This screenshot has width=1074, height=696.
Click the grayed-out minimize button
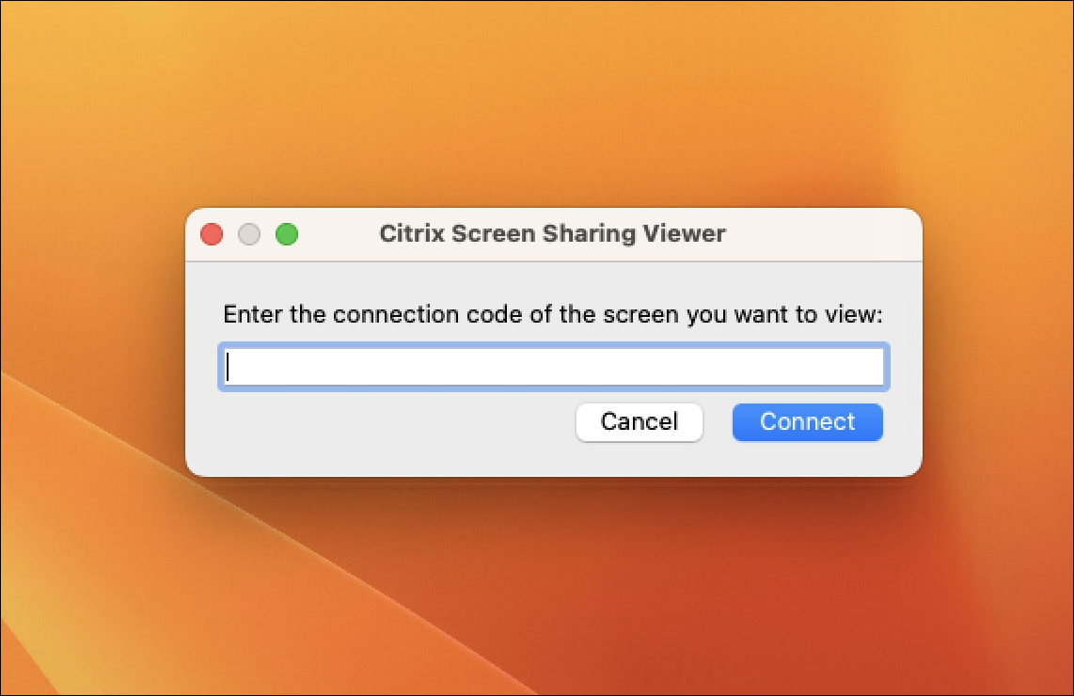pyautogui.click(x=249, y=234)
